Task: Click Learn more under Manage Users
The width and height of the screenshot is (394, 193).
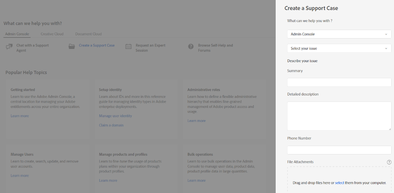Action: 20,176
